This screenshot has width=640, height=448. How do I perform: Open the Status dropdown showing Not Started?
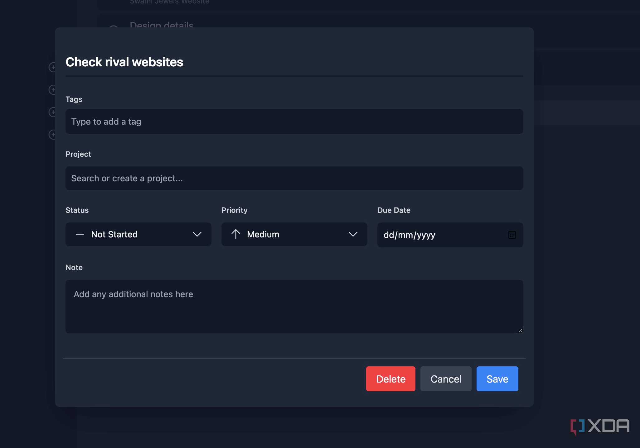coord(138,234)
